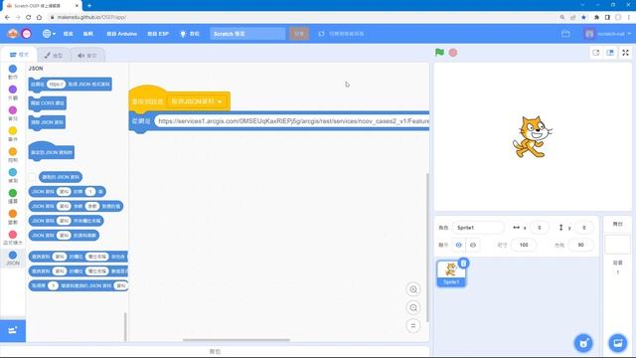This screenshot has height=358, width=636.
Task: Select the dark orange Variables category
Action: tap(13, 217)
